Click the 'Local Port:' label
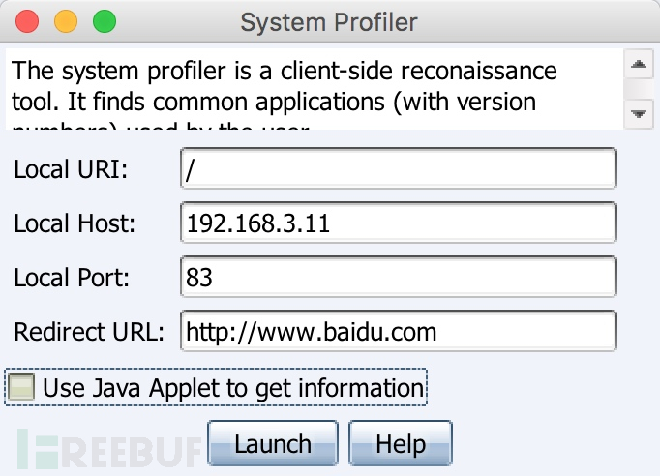The width and height of the screenshot is (660, 476). click(72, 278)
